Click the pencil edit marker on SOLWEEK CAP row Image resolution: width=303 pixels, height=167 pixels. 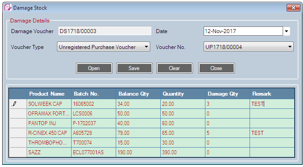pos(14,104)
